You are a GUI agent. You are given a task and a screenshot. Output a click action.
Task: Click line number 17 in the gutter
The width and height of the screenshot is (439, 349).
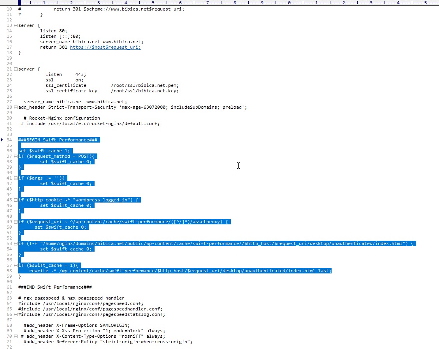pos(9,48)
